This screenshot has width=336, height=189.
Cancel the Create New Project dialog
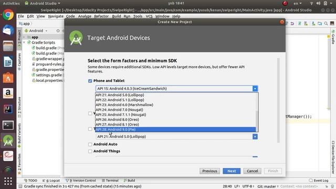click(x=252, y=171)
